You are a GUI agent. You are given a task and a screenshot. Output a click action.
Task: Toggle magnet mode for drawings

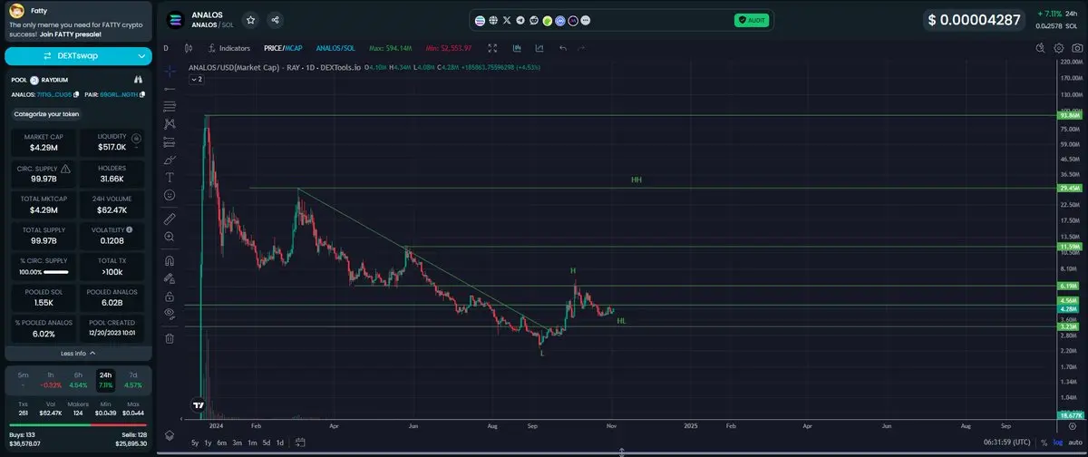point(170,261)
